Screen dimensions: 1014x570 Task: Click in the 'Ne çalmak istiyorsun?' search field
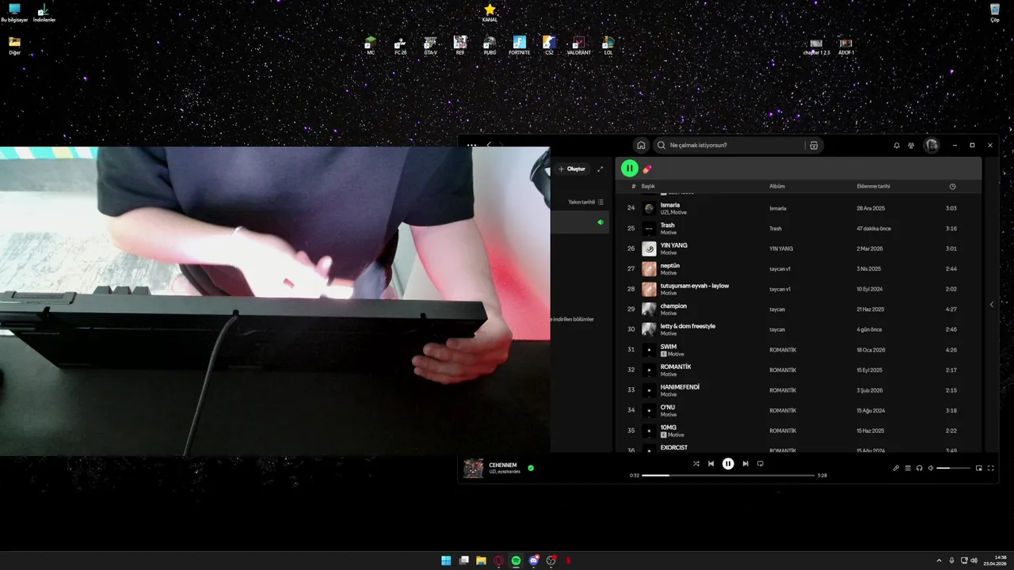coord(729,145)
